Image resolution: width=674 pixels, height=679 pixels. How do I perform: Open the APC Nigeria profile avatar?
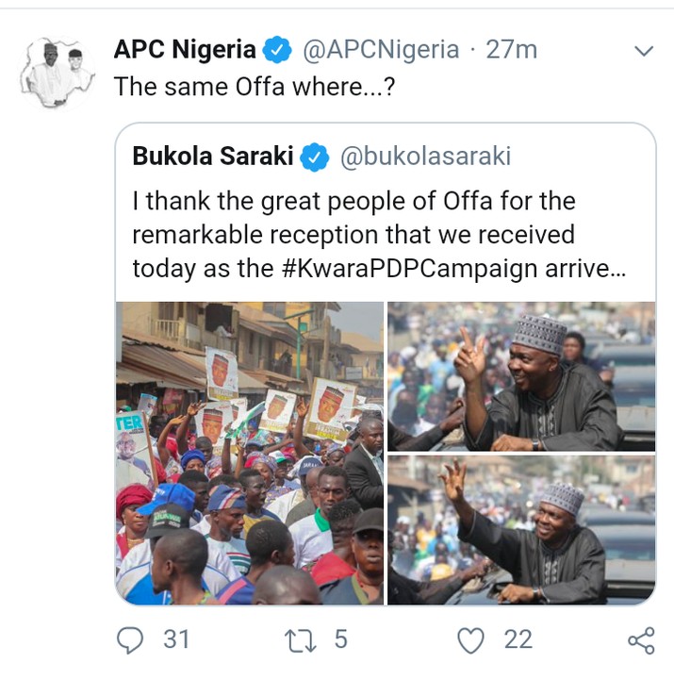(57, 72)
